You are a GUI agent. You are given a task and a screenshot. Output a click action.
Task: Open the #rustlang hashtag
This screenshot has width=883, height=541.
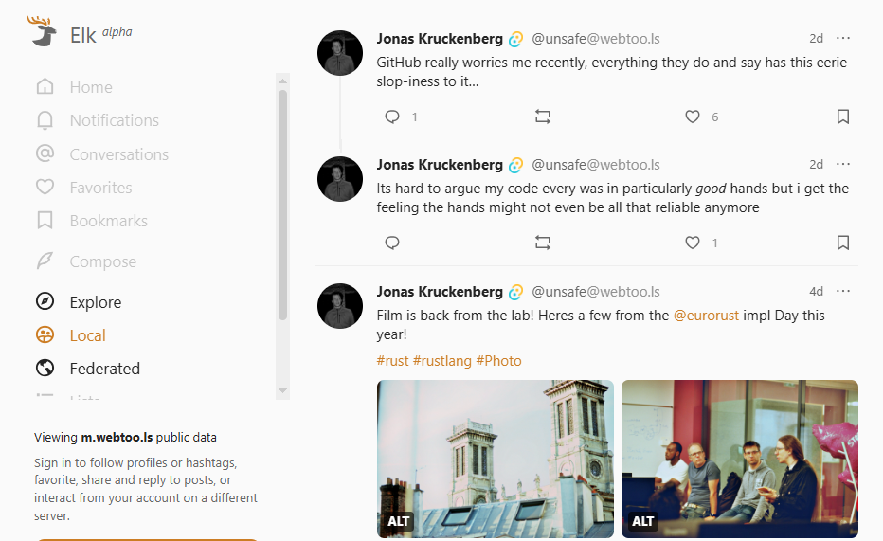(x=442, y=361)
